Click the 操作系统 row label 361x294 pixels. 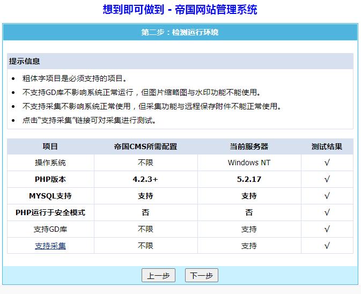50,163
